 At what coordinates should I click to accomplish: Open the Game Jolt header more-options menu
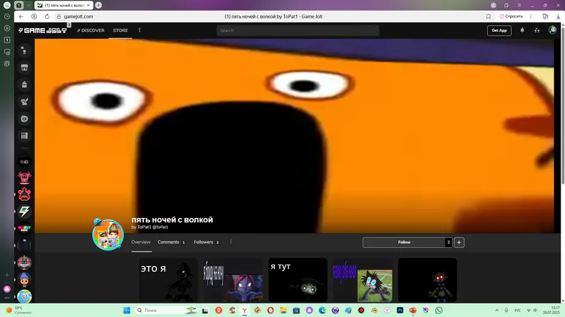139,30
